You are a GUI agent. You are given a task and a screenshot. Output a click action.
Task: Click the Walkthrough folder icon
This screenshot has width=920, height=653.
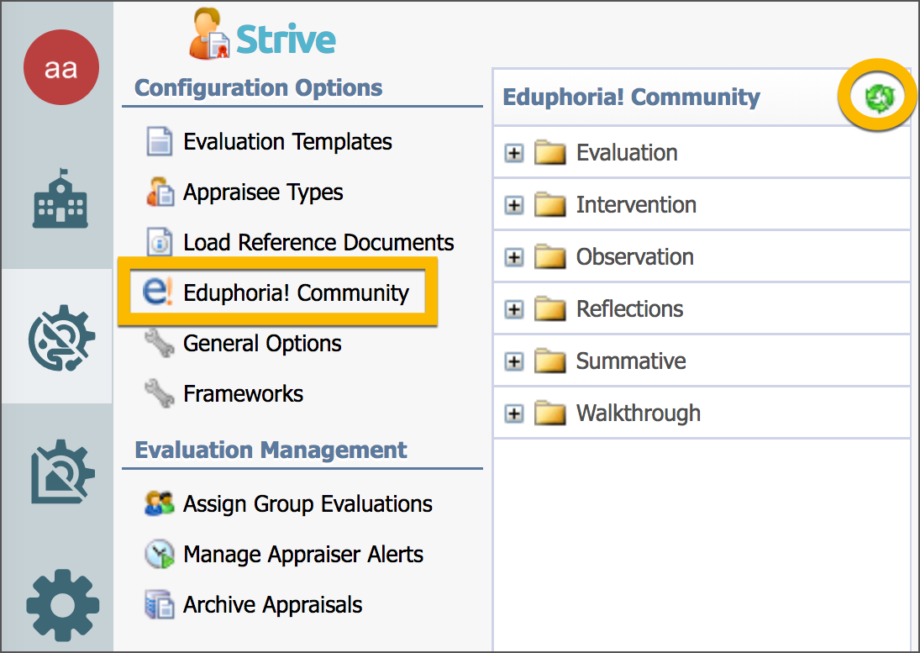pyautogui.click(x=549, y=413)
